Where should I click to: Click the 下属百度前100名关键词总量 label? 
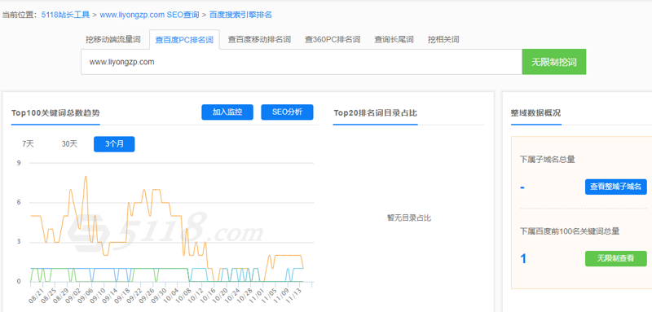[x=570, y=231]
